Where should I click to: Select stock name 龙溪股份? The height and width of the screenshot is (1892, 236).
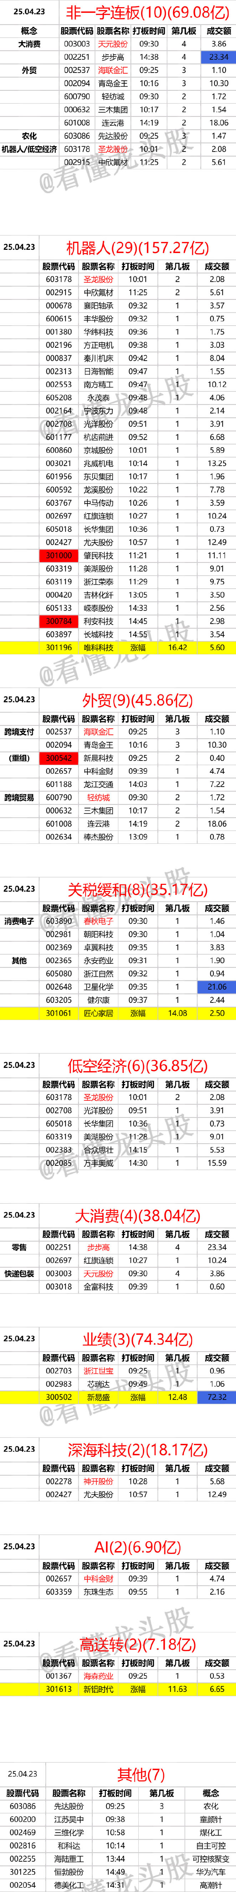pyautogui.click(x=98, y=490)
